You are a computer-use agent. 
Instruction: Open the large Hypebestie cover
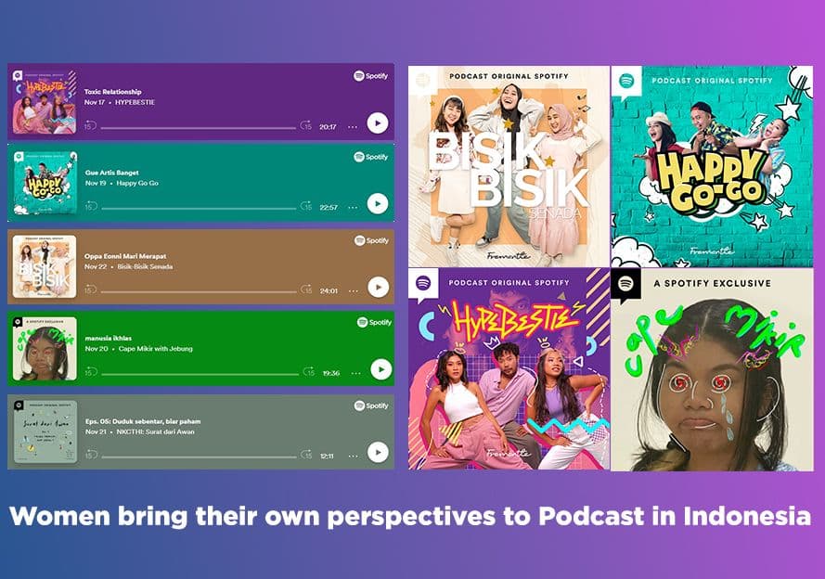[x=509, y=369]
